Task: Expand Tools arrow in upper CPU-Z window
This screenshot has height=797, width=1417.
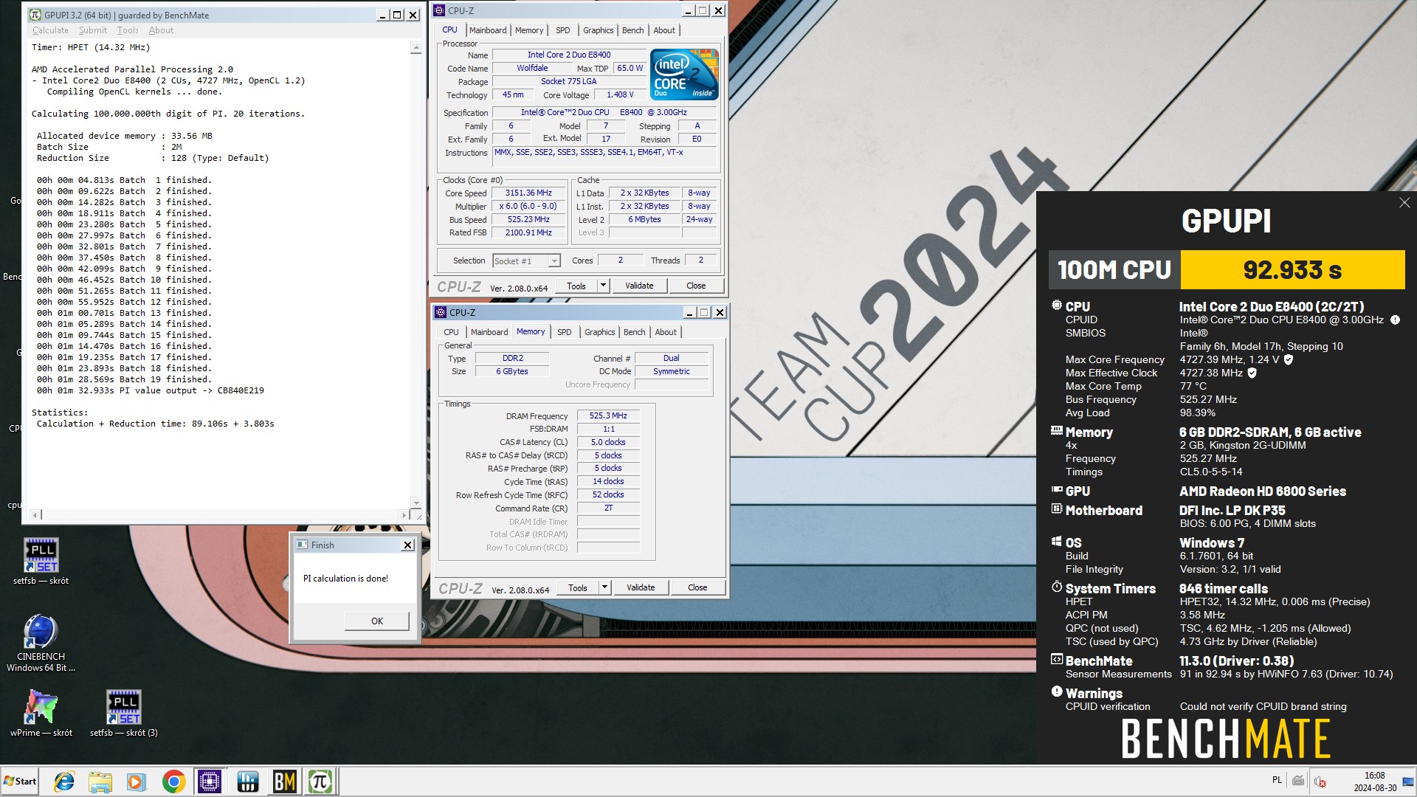Action: 603,286
